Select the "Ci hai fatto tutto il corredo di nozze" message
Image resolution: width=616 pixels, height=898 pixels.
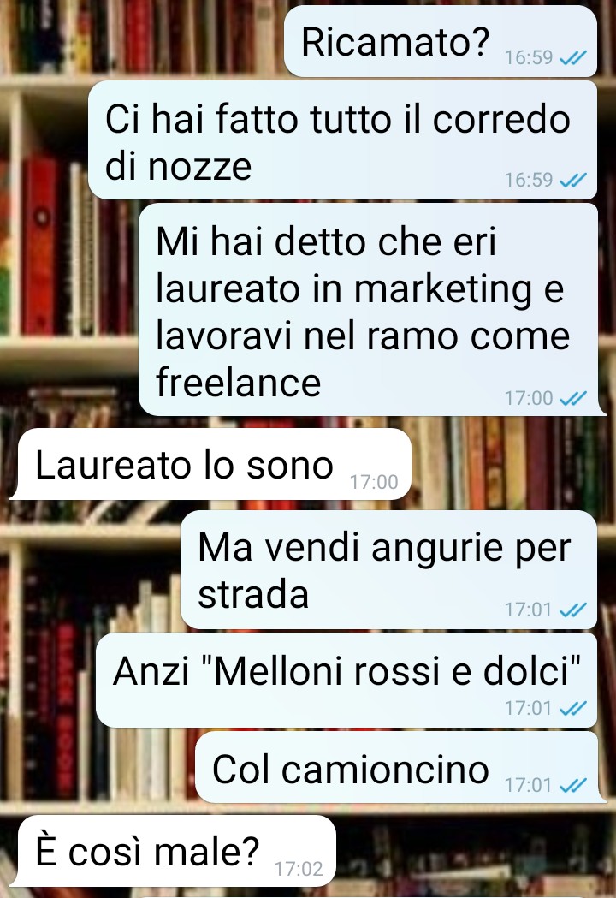pos(342,140)
